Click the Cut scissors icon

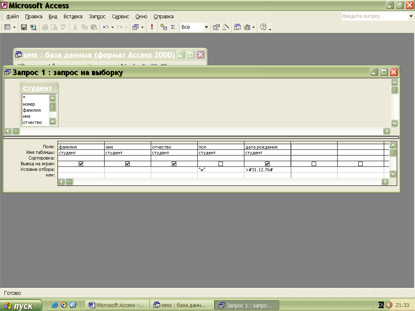click(x=75, y=27)
